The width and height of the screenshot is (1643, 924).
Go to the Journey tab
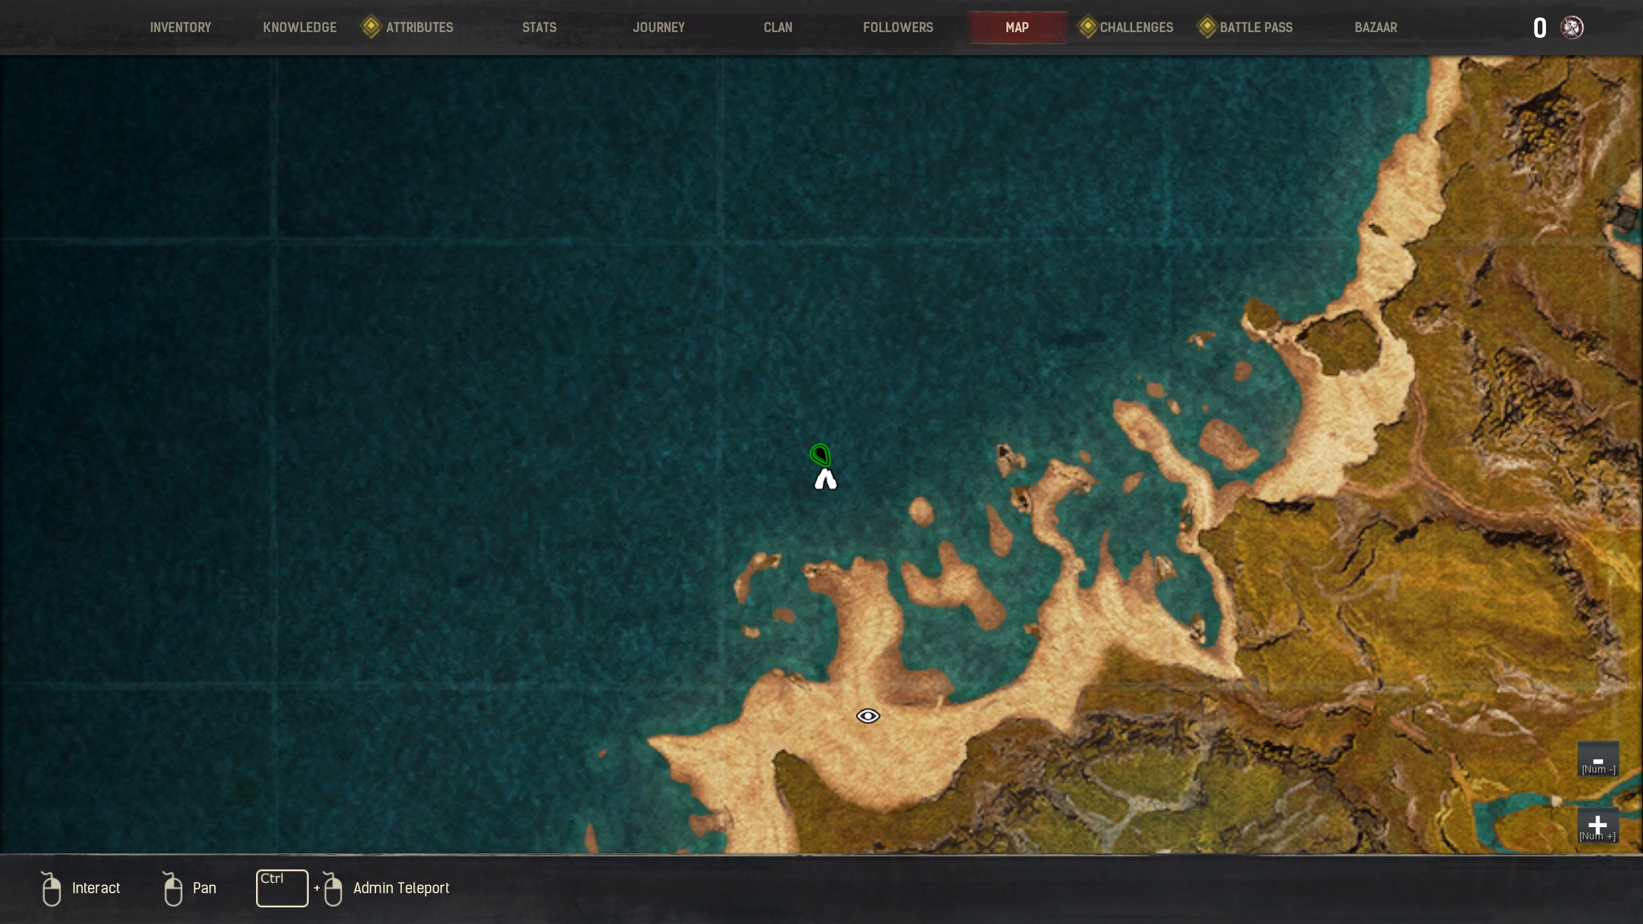pos(658,28)
